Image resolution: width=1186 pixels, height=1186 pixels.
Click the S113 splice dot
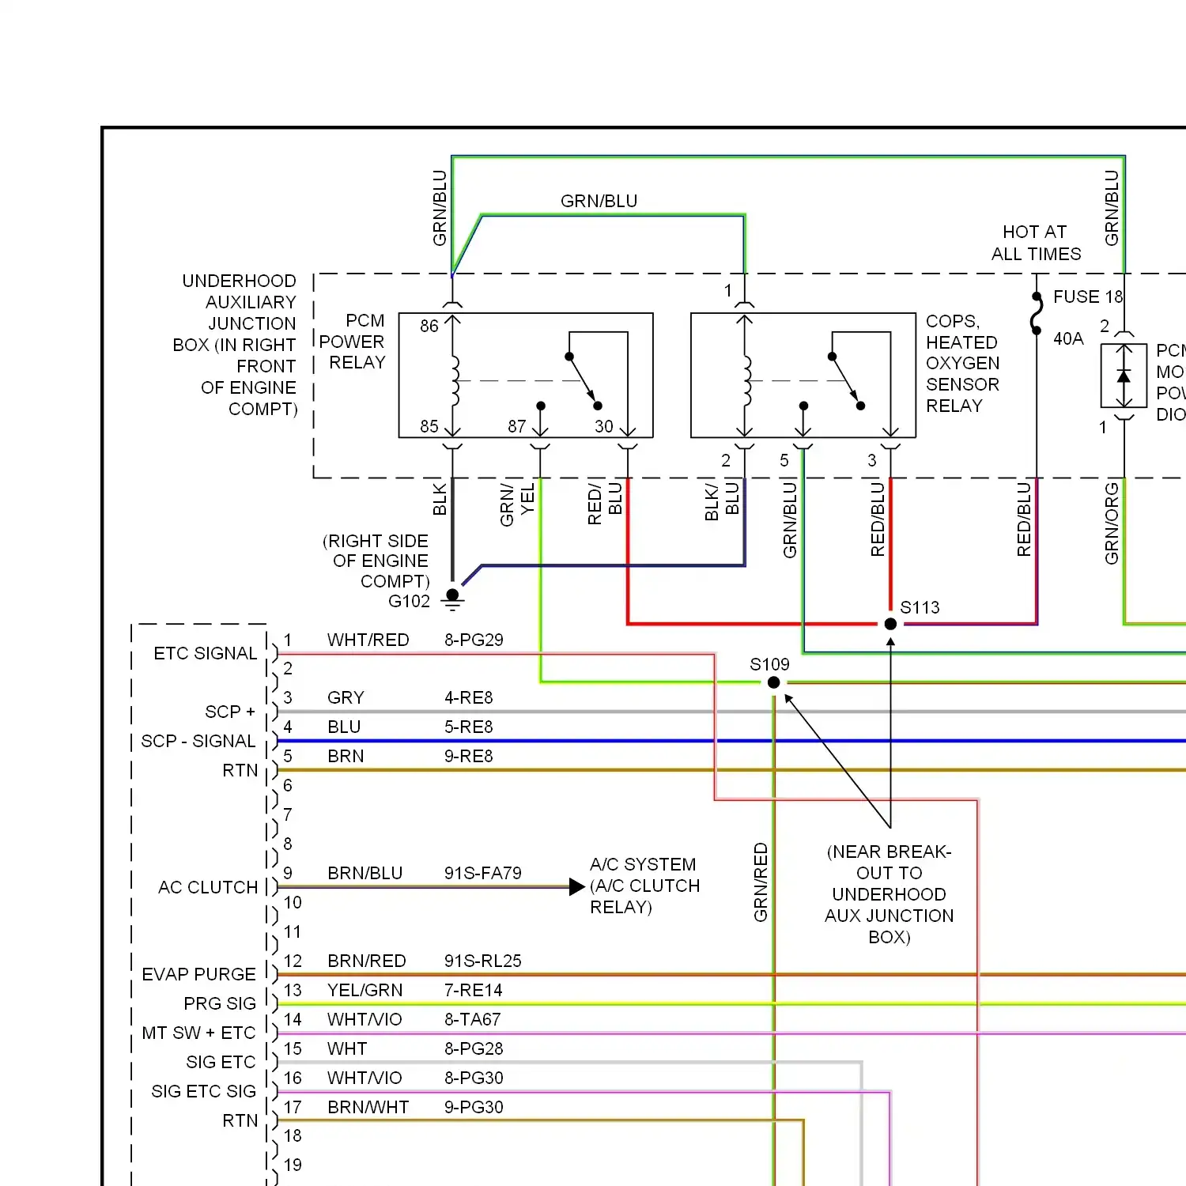point(890,624)
